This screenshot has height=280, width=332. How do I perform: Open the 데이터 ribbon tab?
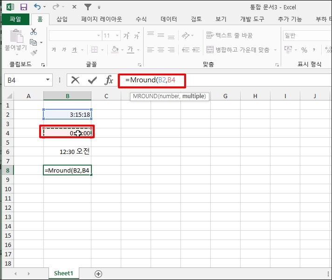click(168, 20)
